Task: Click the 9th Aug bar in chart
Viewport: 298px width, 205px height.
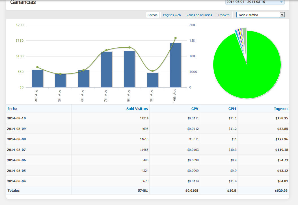Action: (x=152, y=80)
